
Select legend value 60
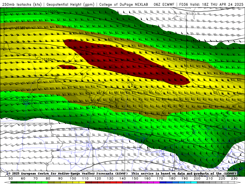23,178
